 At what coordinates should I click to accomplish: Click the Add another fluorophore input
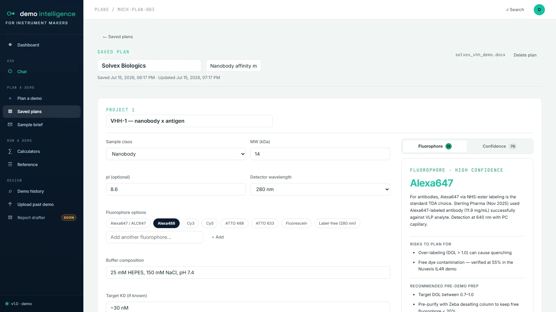[155, 237]
